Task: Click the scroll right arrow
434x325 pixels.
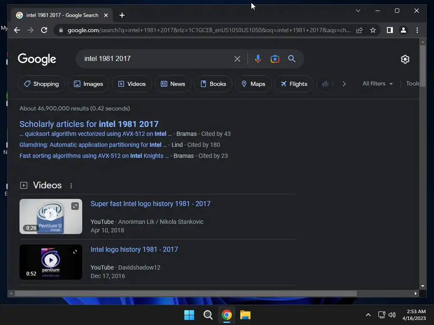Action: click(415, 294)
